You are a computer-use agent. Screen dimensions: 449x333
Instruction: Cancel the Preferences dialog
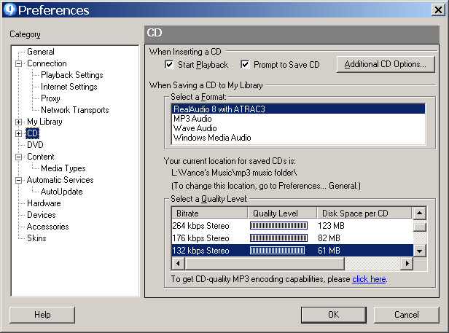pyautogui.click(x=406, y=315)
